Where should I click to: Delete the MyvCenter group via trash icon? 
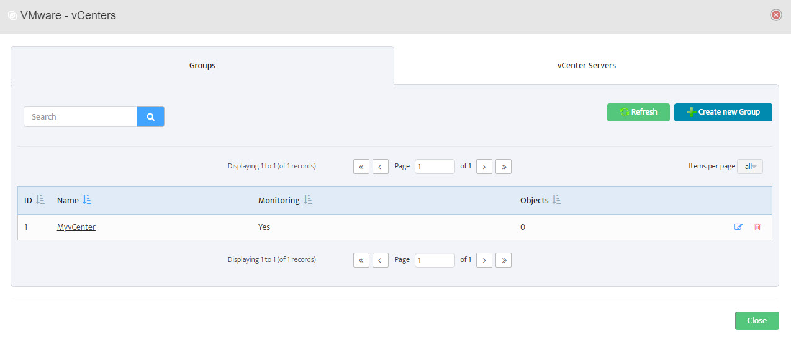click(x=757, y=227)
